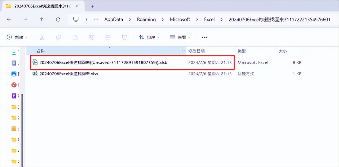Click the Share icon in toolbar
This screenshot has height=167, width=339.
(x=108, y=37)
